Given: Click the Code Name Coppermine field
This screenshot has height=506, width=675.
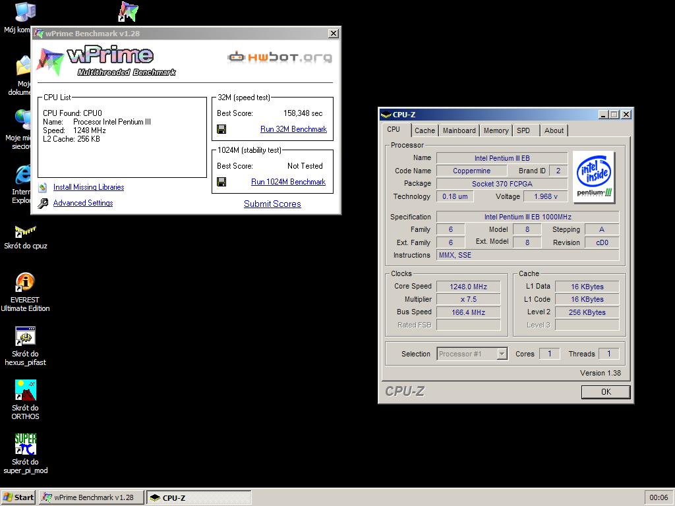Looking at the screenshot, I should coord(471,171).
